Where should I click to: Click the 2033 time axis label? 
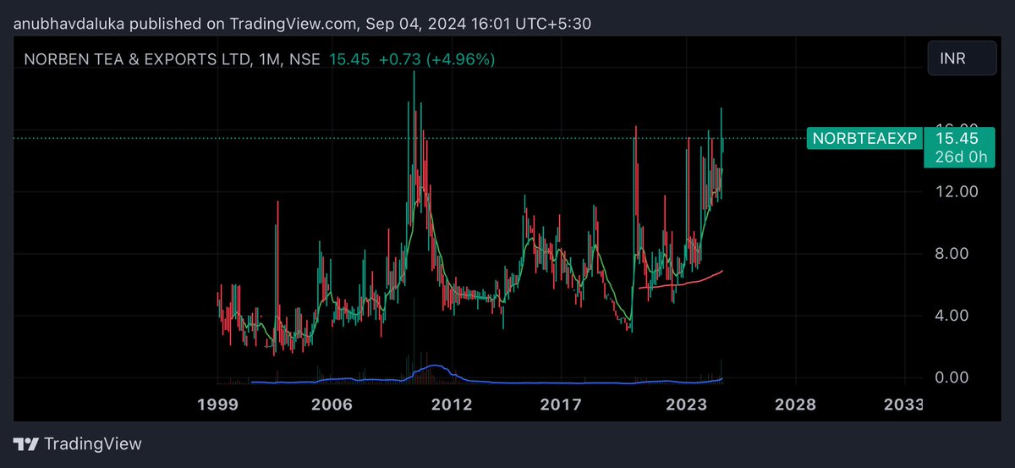pos(903,405)
